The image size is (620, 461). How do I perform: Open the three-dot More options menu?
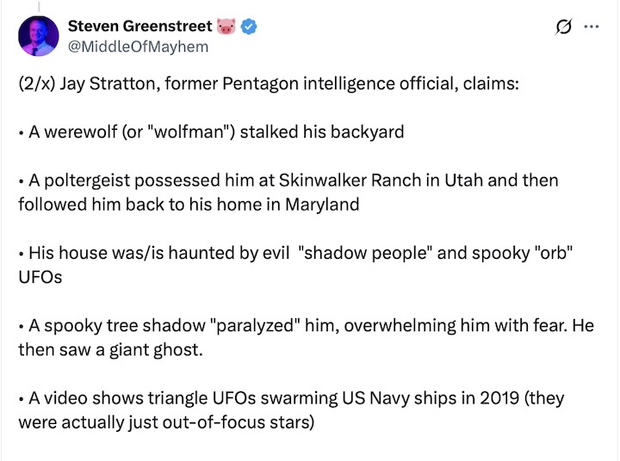(592, 27)
